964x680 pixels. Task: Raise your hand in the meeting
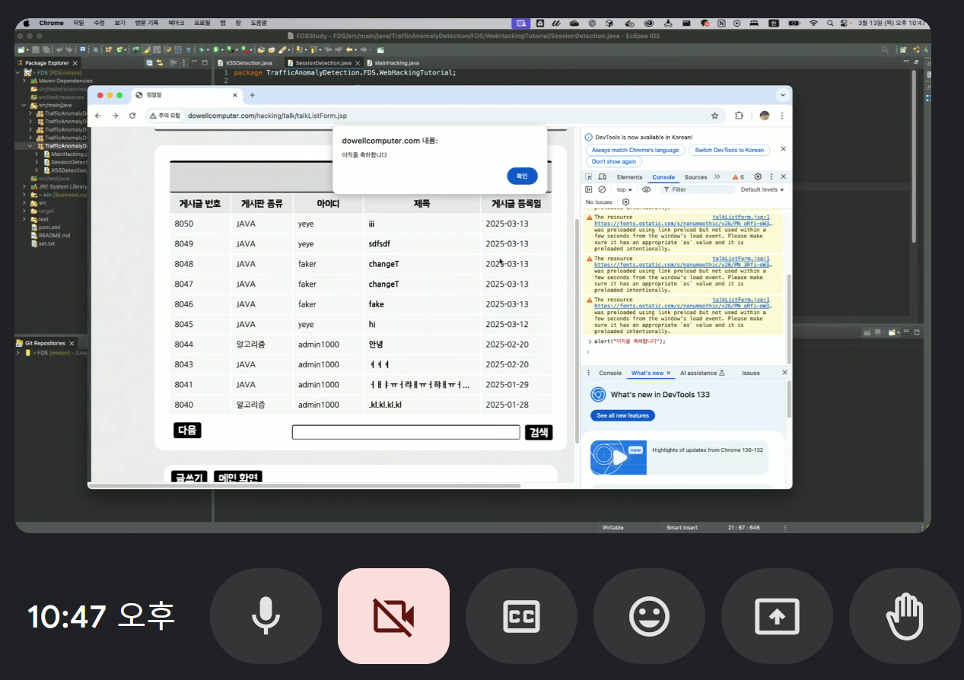(905, 616)
